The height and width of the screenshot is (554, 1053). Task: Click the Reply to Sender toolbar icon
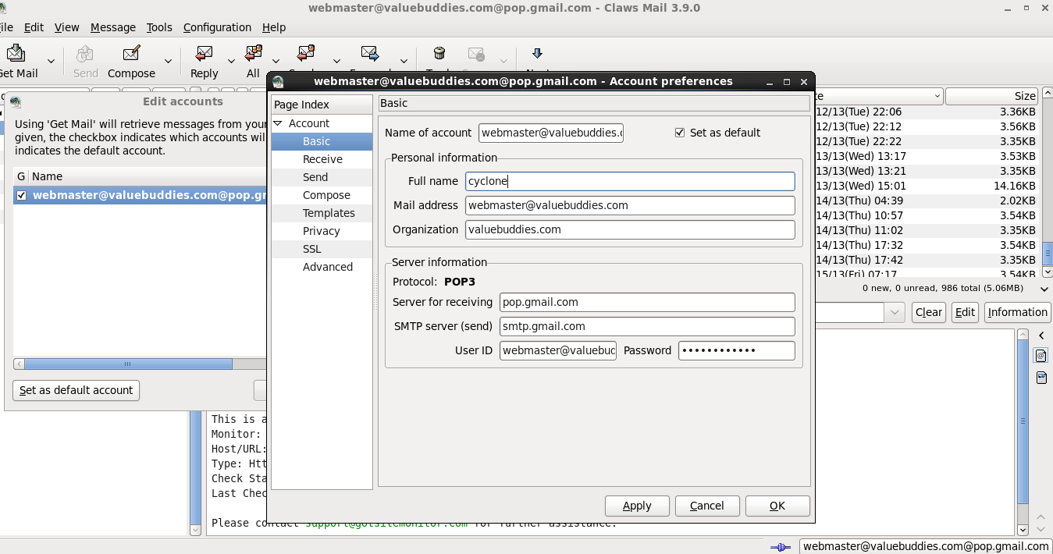tap(305, 53)
